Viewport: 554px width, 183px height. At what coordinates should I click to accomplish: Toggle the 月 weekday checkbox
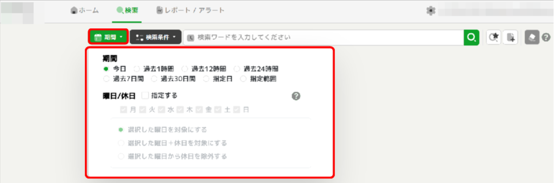point(124,110)
